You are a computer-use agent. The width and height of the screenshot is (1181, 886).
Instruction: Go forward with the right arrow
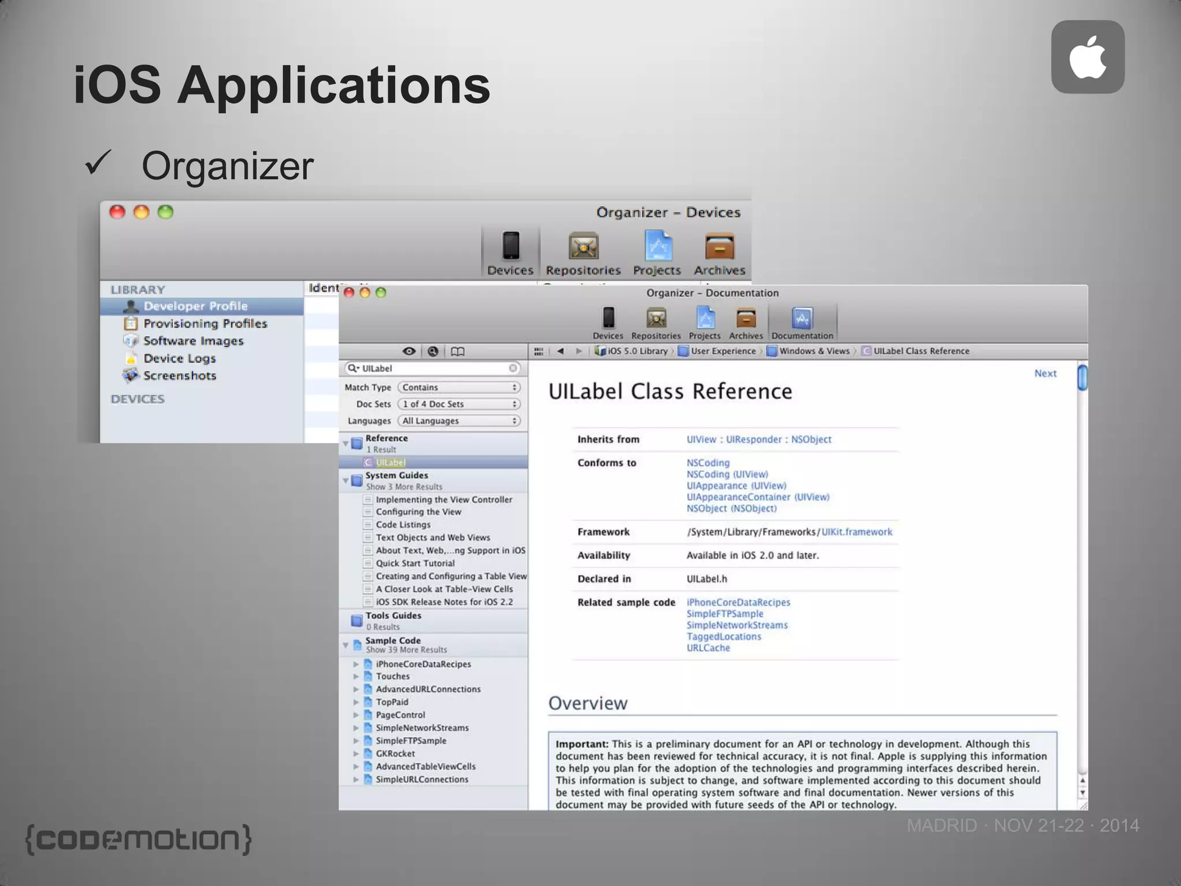[578, 351]
